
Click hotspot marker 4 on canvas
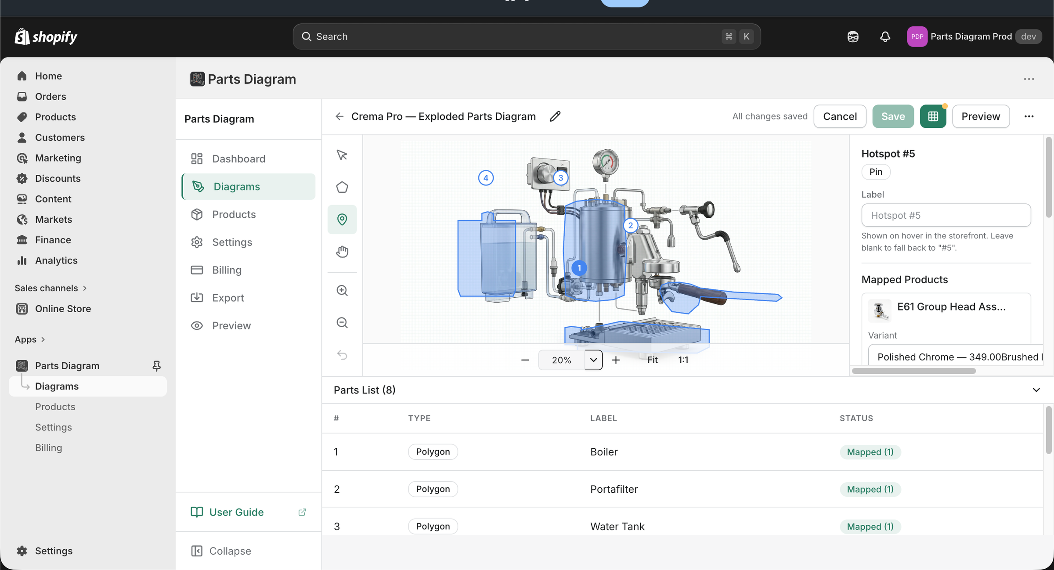tap(486, 178)
